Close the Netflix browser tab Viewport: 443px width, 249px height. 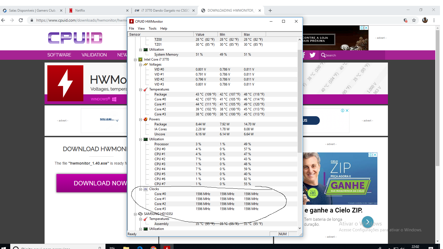click(127, 11)
